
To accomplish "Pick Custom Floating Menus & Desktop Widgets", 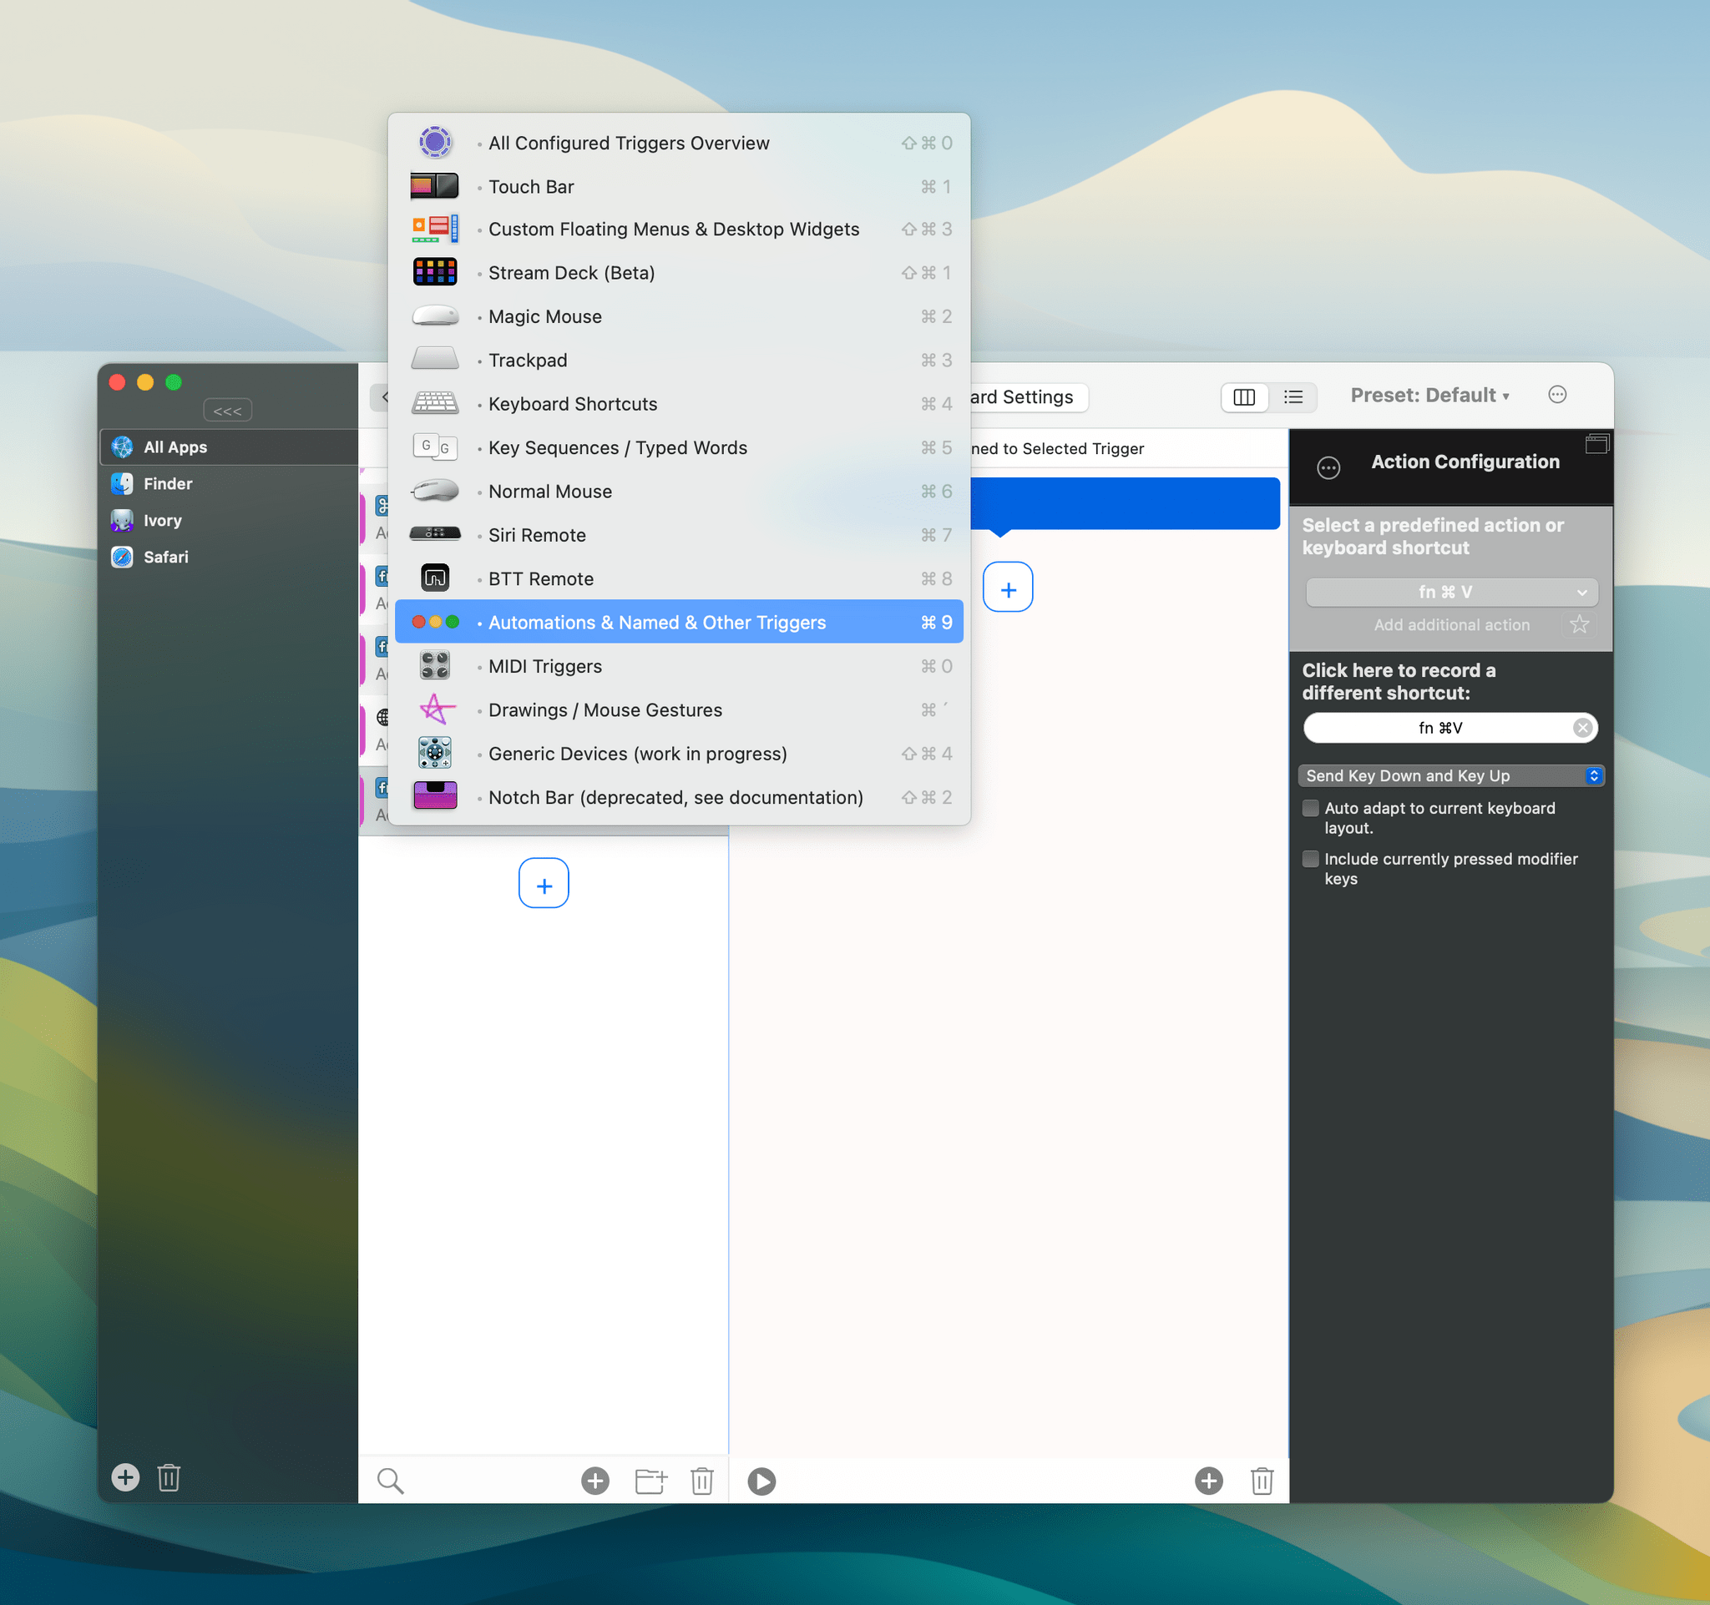I will click(x=679, y=230).
